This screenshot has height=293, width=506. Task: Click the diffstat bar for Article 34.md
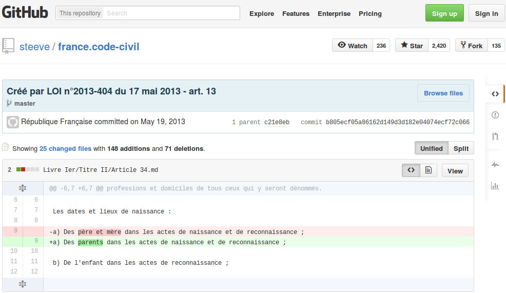[x=28, y=169]
